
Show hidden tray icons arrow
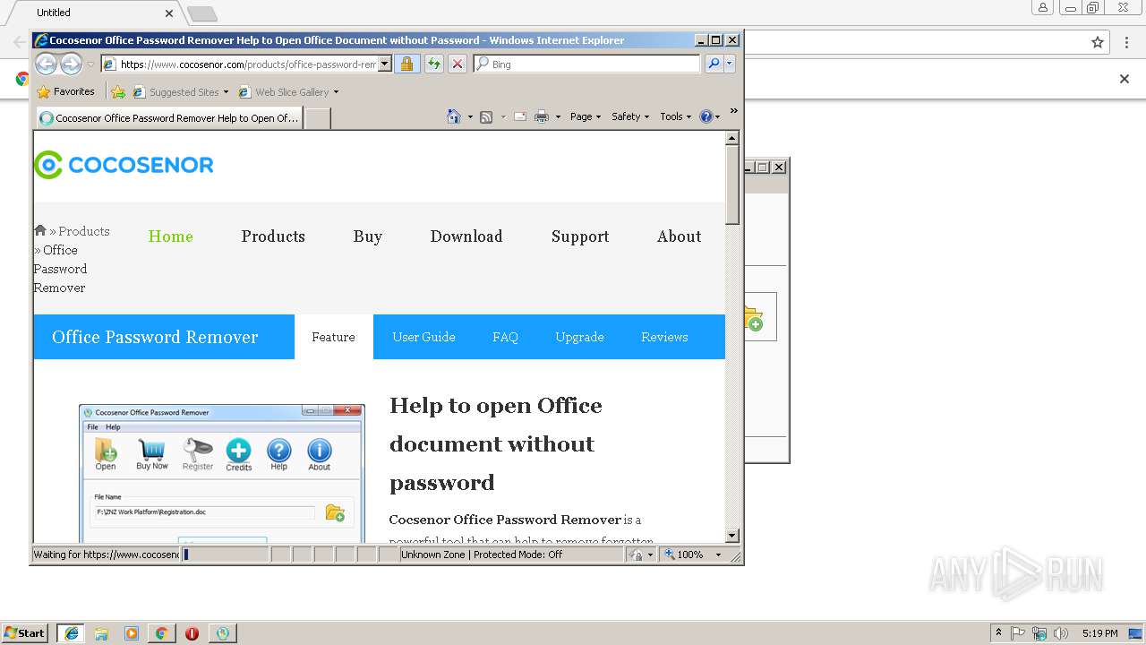(x=998, y=633)
